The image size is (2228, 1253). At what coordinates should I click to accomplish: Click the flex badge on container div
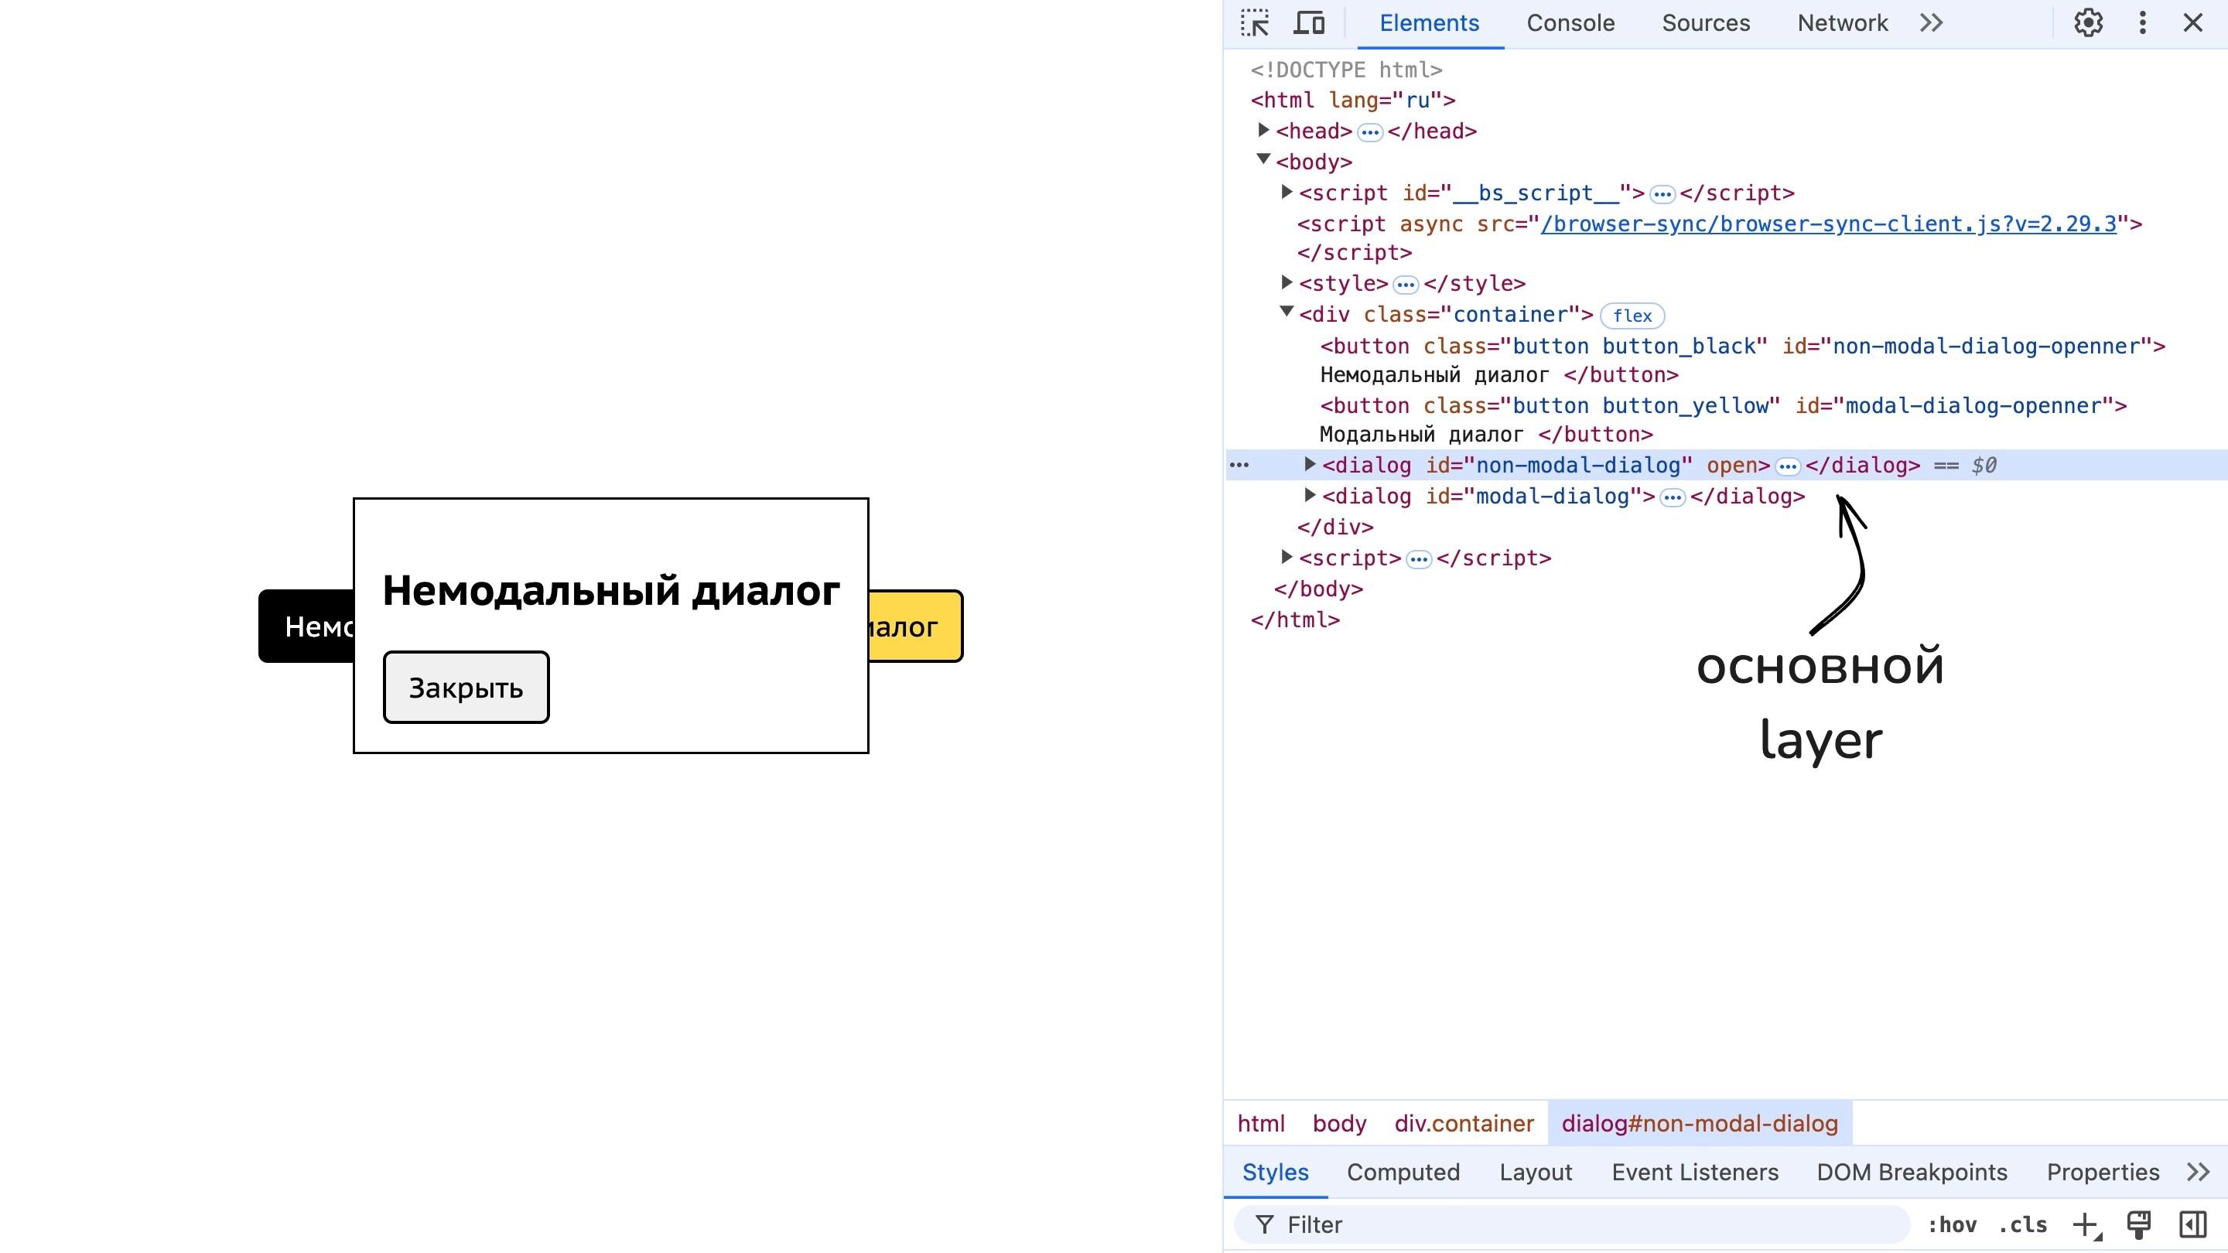tap(1632, 316)
